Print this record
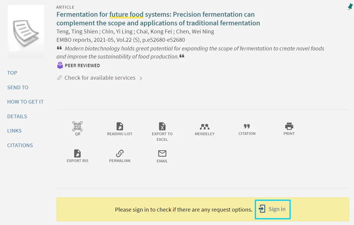 [289, 129]
